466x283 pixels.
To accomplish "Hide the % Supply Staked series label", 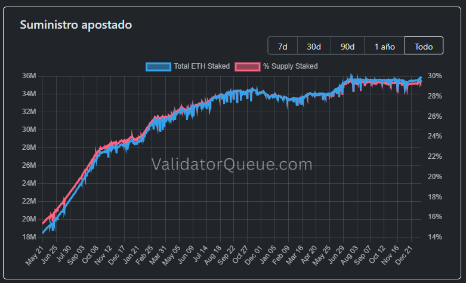I will pos(290,66).
